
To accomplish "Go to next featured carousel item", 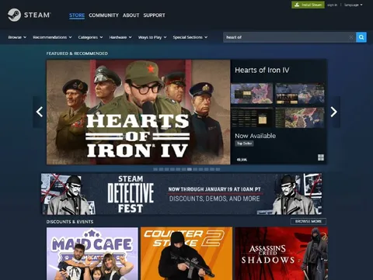I will 333,112.
